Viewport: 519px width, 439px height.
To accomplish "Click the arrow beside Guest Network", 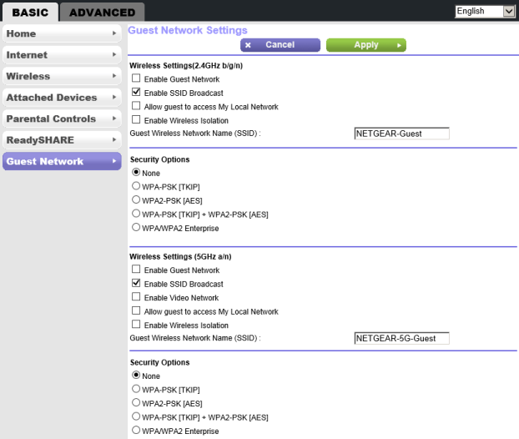I will tap(114, 161).
